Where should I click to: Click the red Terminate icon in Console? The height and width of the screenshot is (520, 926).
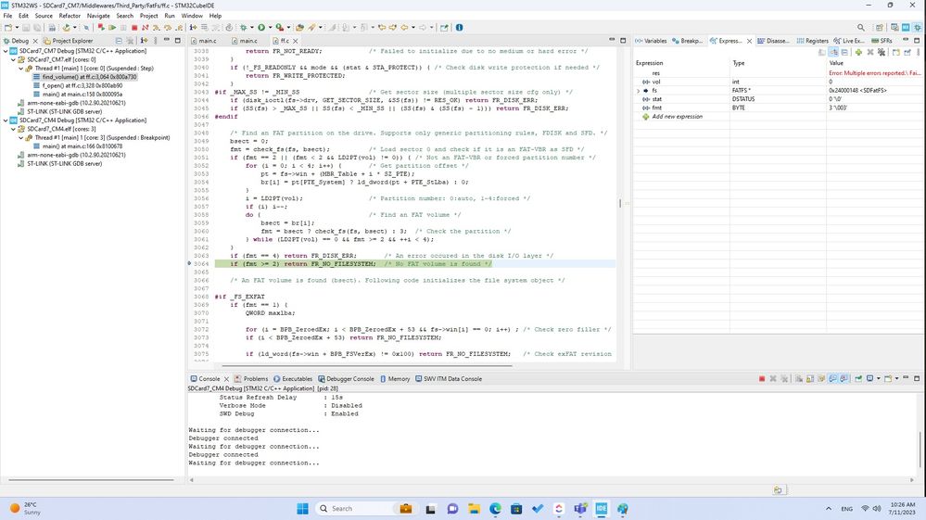tap(762, 378)
